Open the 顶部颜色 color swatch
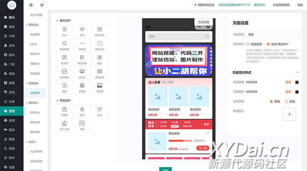The width and height of the screenshot is (307, 171). pyautogui.click(x=297, y=92)
